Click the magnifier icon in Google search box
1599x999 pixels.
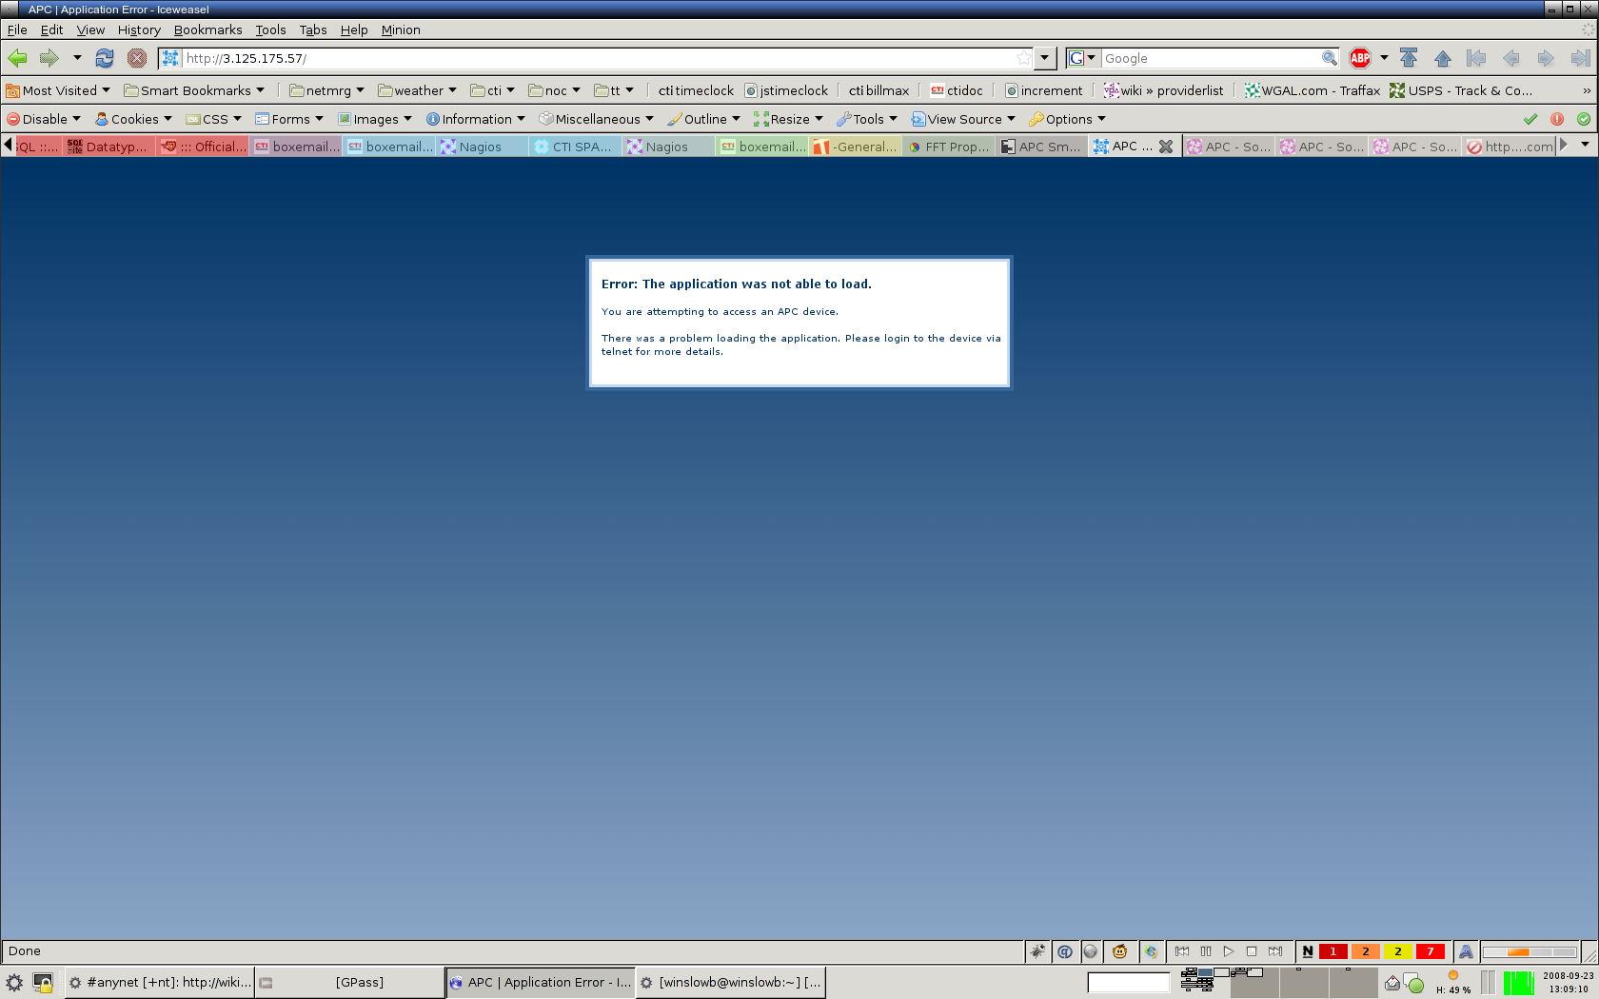(x=1329, y=58)
